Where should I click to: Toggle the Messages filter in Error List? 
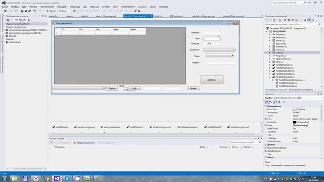pyautogui.click(x=107, y=143)
